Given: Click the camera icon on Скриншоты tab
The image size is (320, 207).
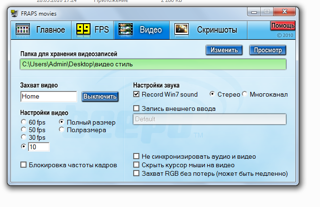Looking at the screenshot, I should point(182,30).
